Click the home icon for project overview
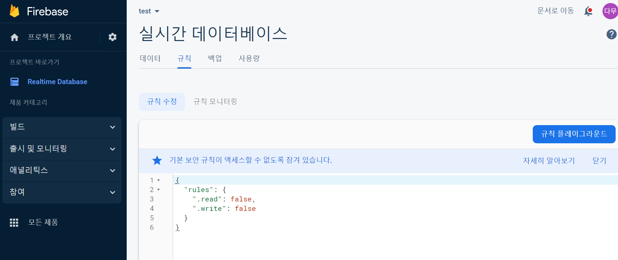618x260 pixels. tap(14, 37)
